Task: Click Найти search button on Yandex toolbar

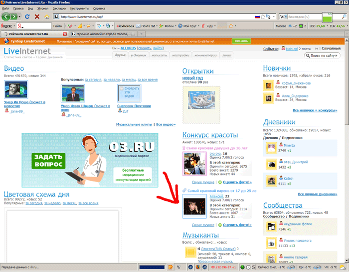Action: tap(57, 26)
